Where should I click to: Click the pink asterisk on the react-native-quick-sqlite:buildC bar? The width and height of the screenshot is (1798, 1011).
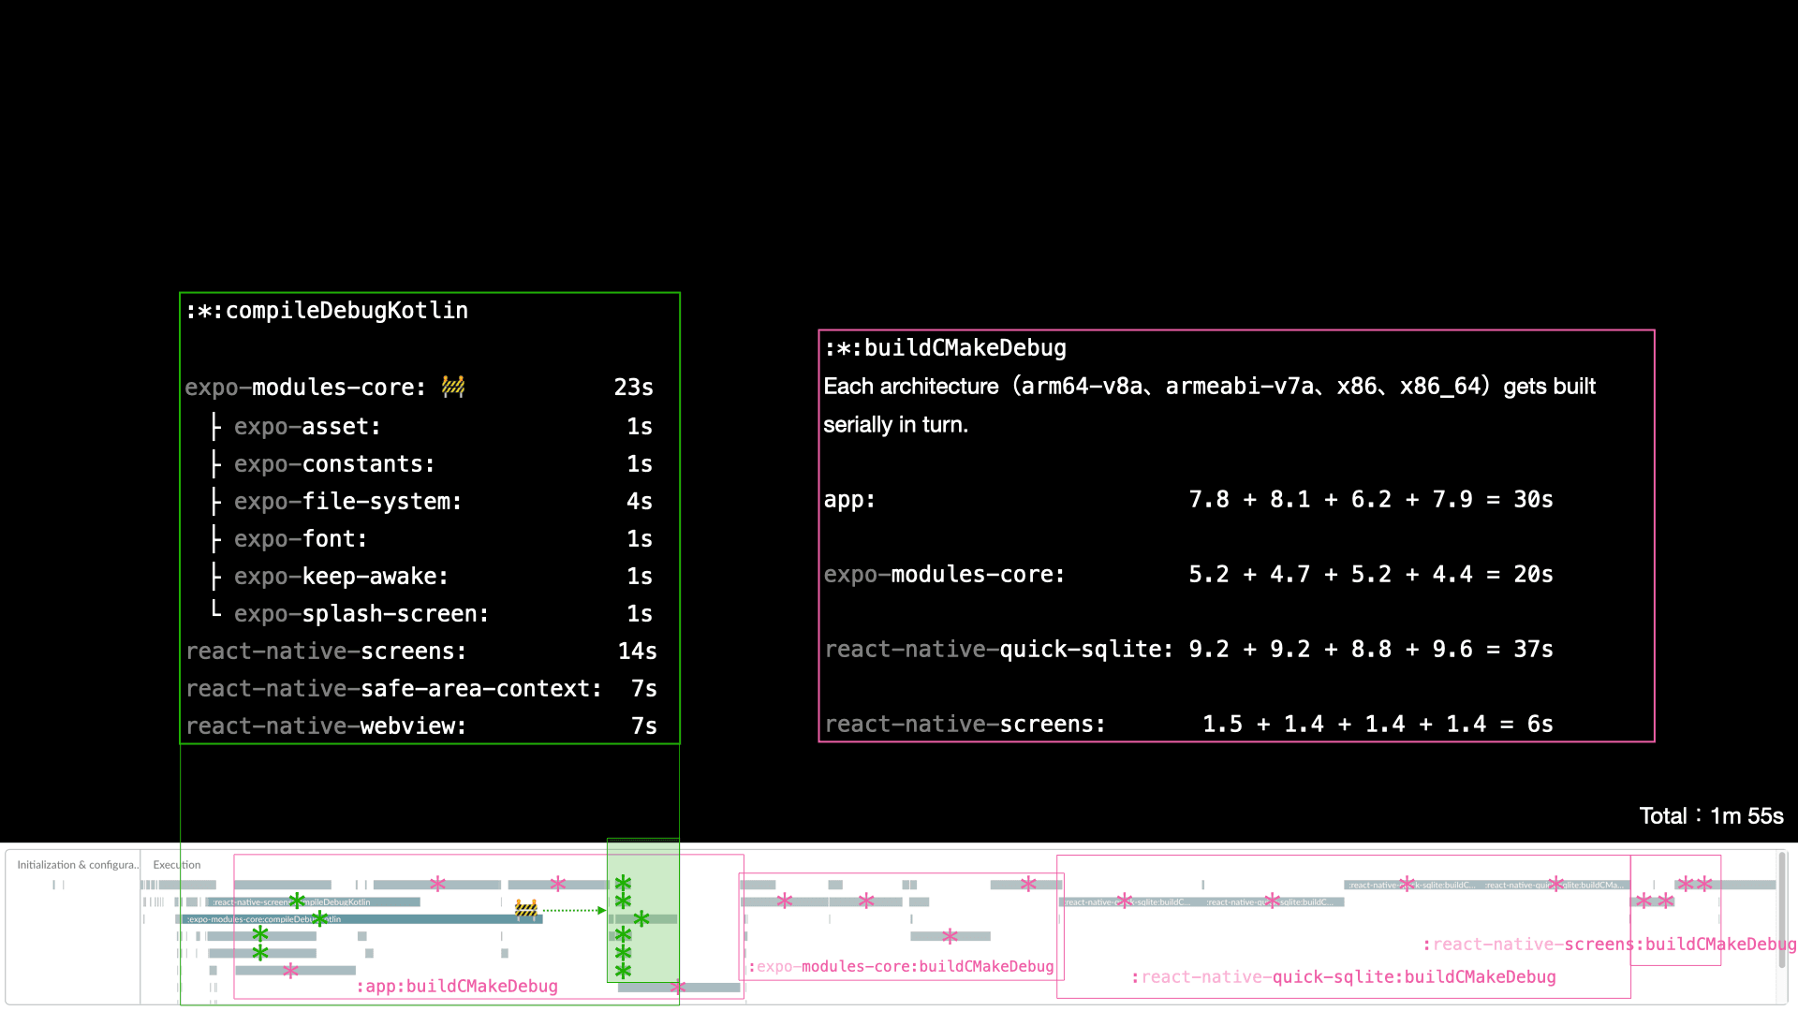(x=1125, y=900)
